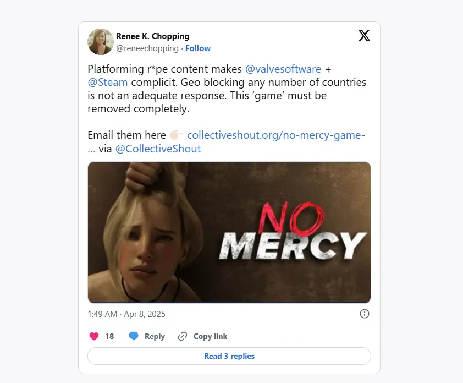The height and width of the screenshot is (383, 463).
Task: Click the pointing hand emoji
Action: (x=177, y=135)
